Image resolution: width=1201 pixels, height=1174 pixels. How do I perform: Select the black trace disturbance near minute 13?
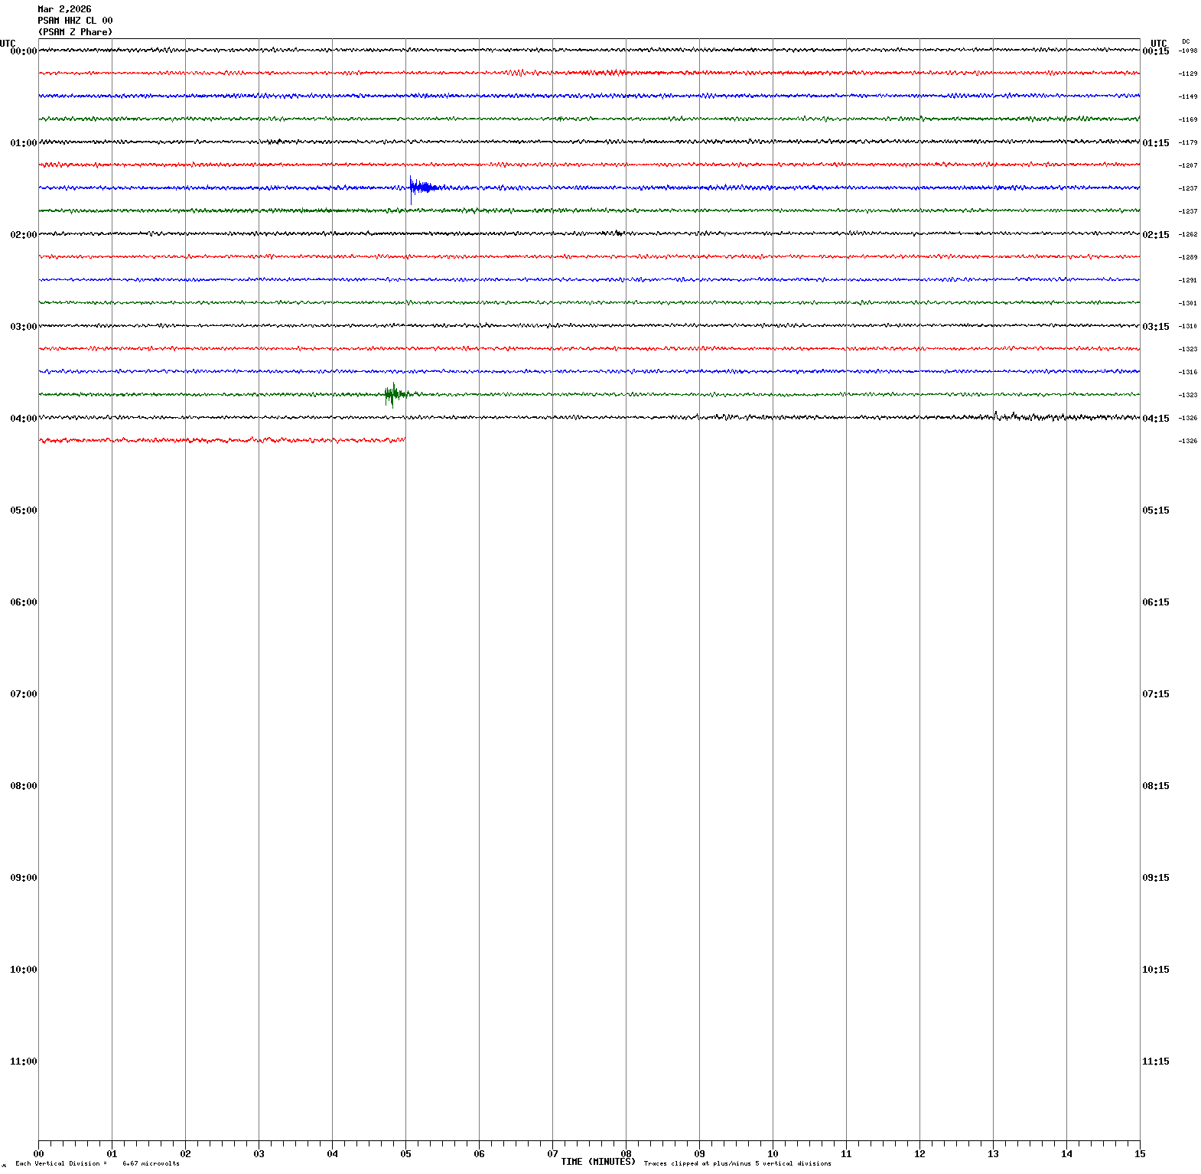[996, 416]
